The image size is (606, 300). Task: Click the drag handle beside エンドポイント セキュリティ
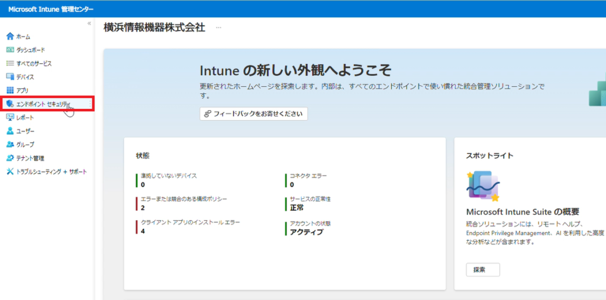pyautogui.click(x=91, y=104)
